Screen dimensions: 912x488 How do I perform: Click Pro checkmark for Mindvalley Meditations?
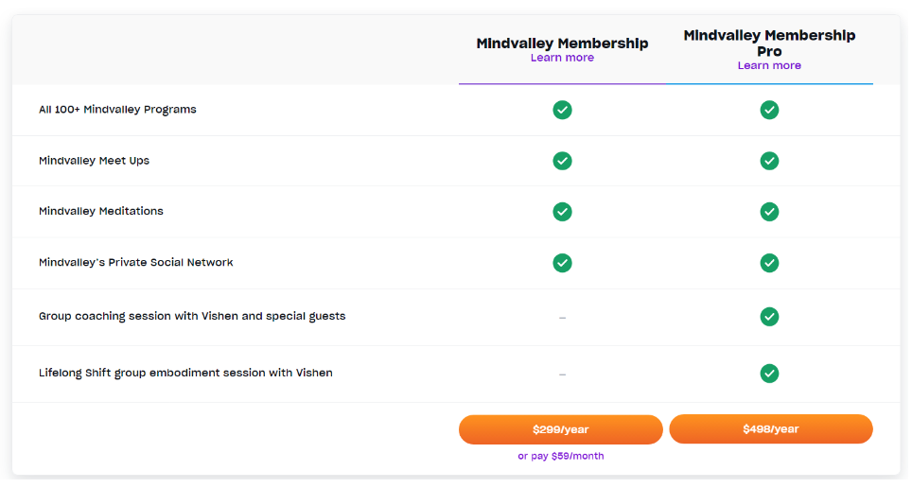(769, 212)
